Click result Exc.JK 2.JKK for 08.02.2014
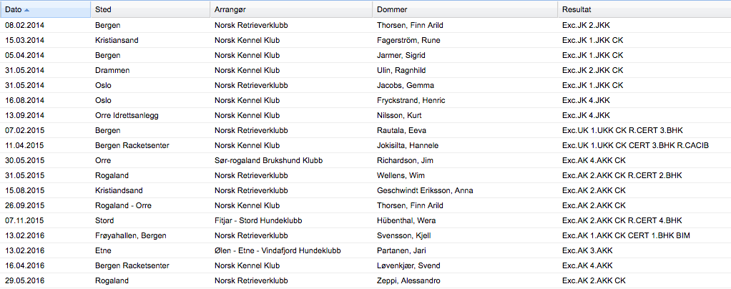 (586, 26)
